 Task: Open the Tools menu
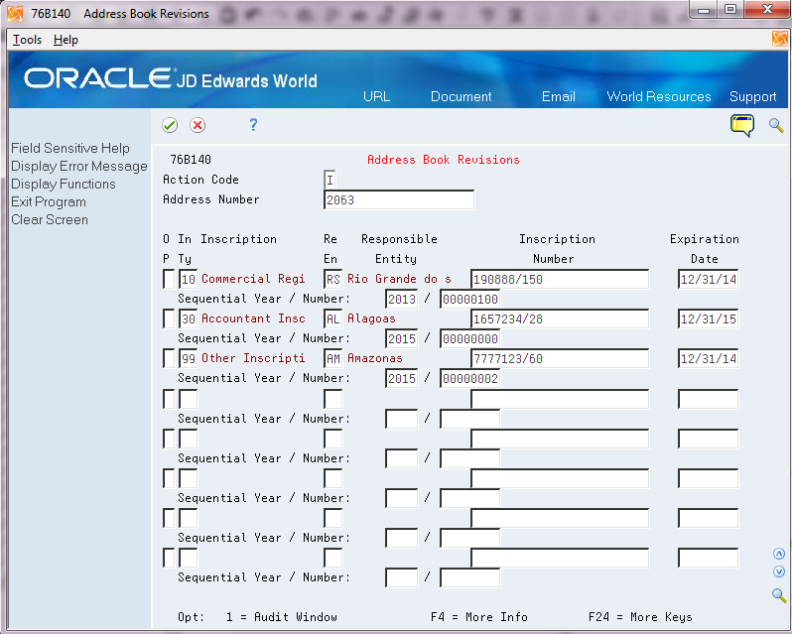(x=27, y=40)
